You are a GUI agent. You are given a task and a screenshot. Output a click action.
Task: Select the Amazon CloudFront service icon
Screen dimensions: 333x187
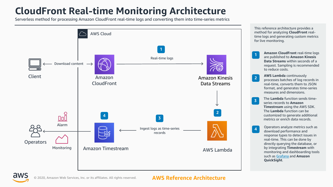click(104, 65)
